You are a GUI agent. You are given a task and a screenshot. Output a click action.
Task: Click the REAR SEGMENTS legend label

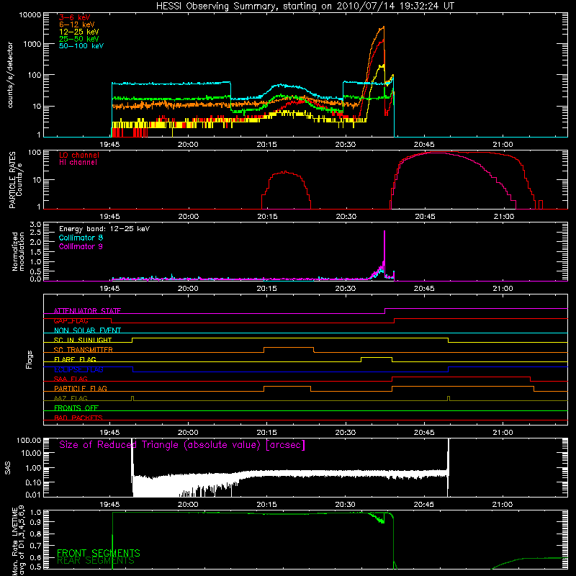[96, 561]
